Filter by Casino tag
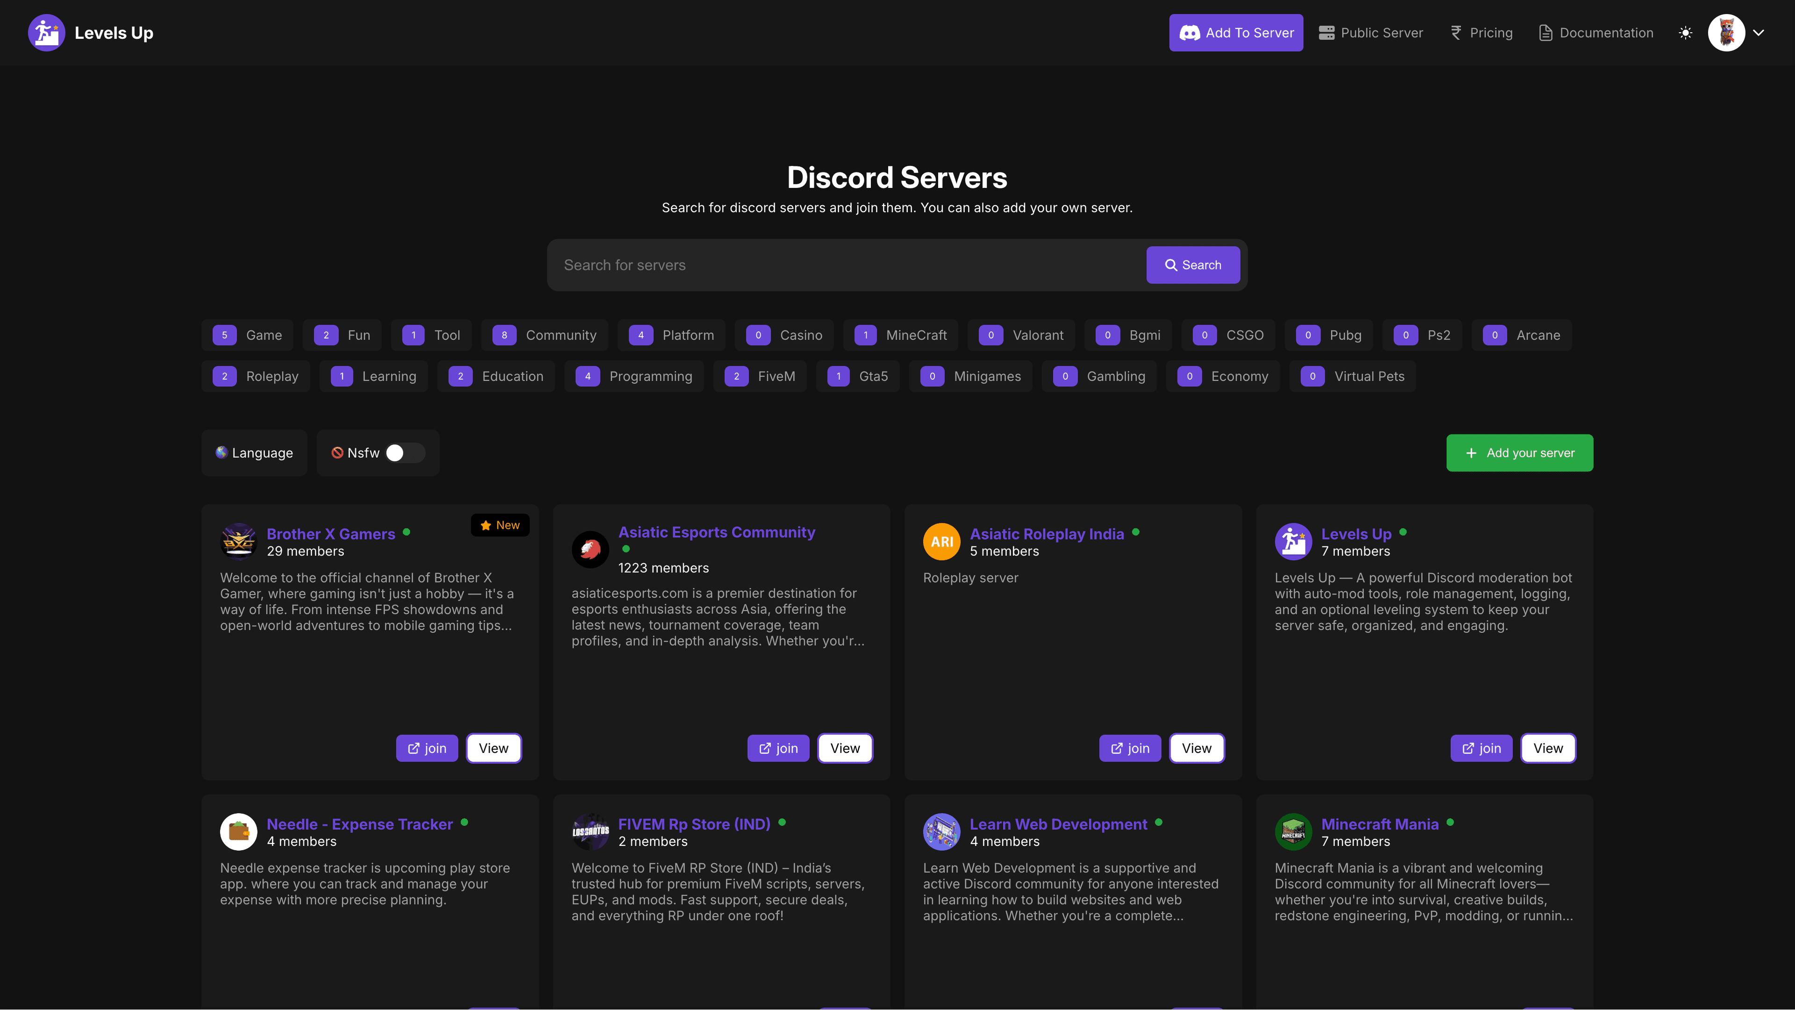The width and height of the screenshot is (1795, 1010). [784, 335]
